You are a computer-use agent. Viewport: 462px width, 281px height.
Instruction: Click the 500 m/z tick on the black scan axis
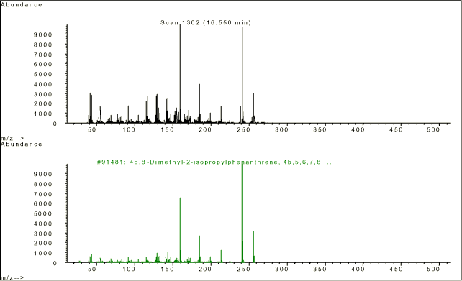click(x=434, y=129)
